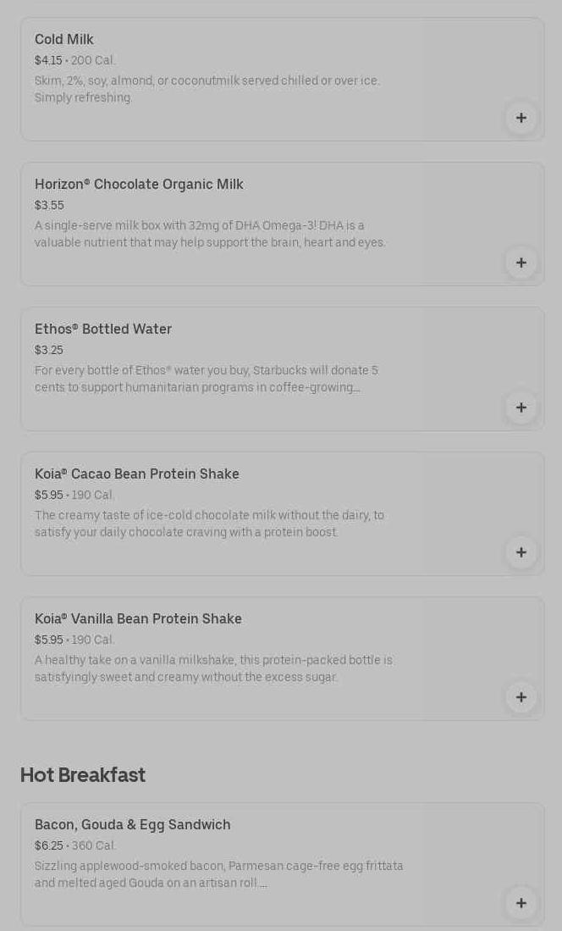562x931 pixels.
Task: Open Horizon Chocolate Organic Milk title
Action: (x=139, y=185)
